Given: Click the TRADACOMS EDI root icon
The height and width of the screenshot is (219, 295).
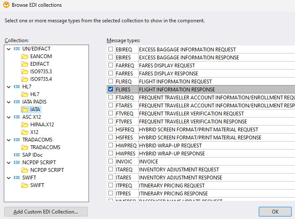Looking at the screenshot, I should pos(17,140).
